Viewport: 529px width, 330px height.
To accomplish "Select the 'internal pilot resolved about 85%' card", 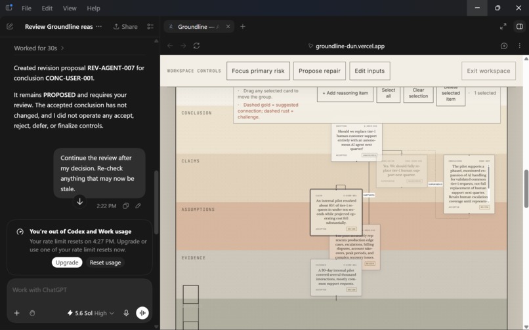I will point(336,211).
